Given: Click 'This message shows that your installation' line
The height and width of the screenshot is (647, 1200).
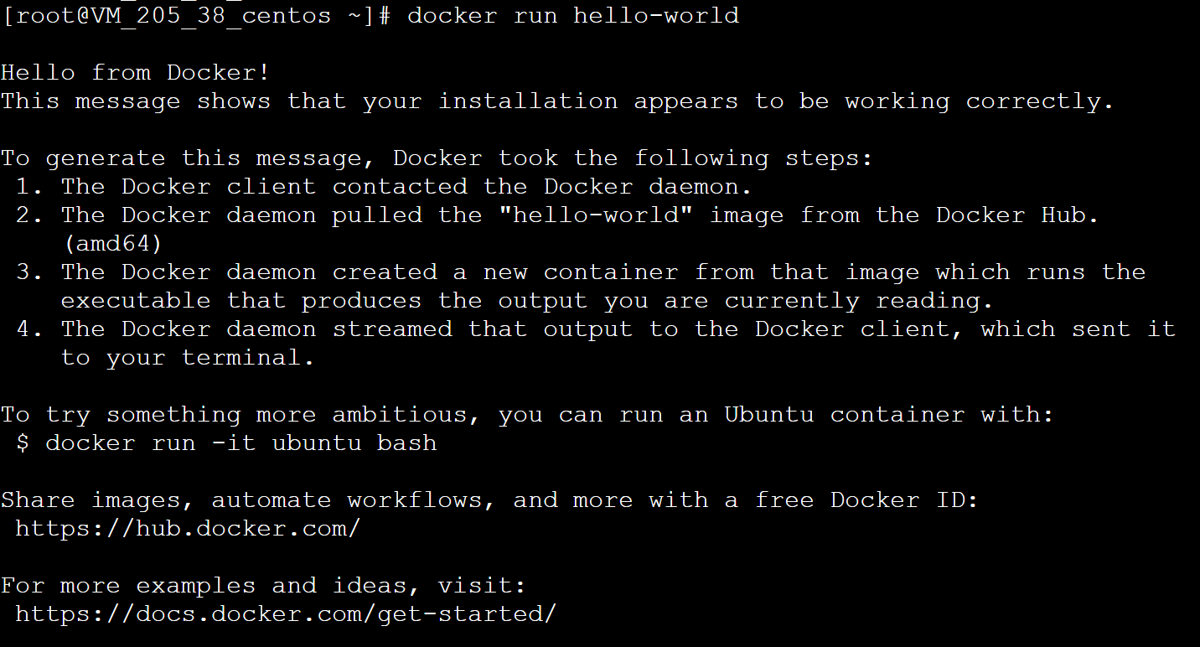Looking at the screenshot, I should [558, 101].
